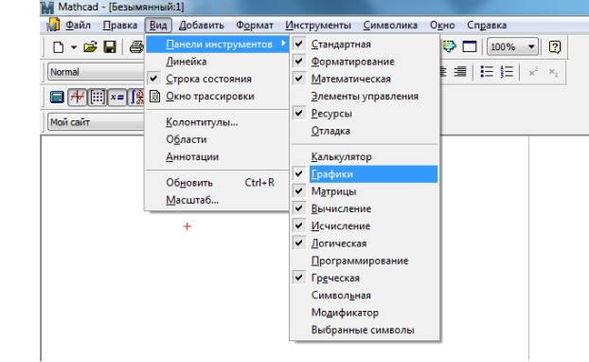
Task: Expand the Панели инструментов submenu
Action: point(218,44)
